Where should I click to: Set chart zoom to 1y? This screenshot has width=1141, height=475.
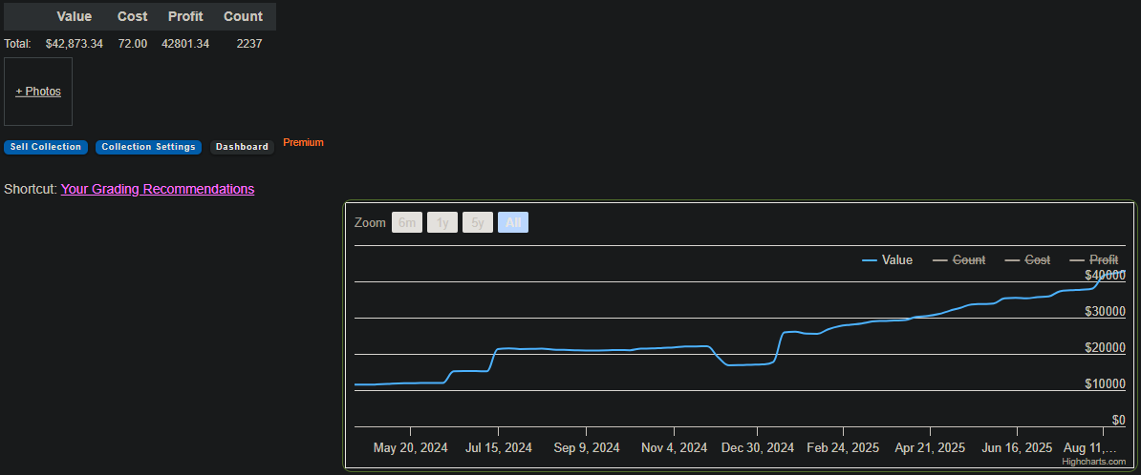442,222
